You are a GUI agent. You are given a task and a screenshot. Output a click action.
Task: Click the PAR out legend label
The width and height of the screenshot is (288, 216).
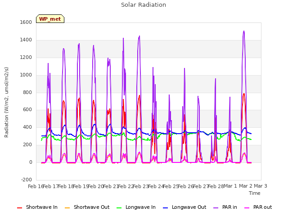[262, 207]
